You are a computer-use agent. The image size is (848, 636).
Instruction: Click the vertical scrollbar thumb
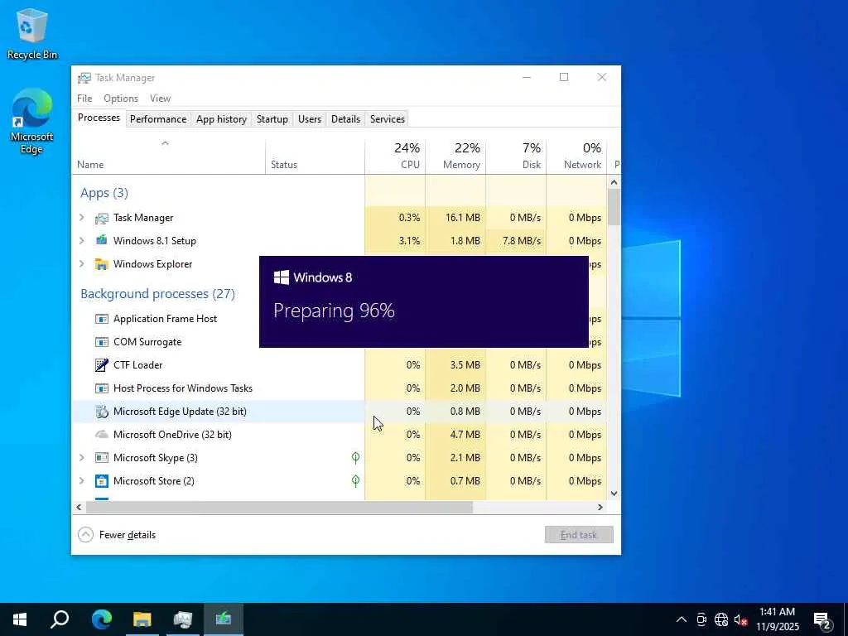614,206
